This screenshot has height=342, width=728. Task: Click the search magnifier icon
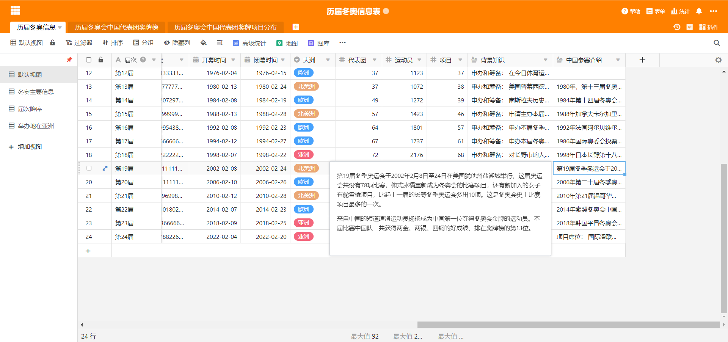(x=717, y=43)
